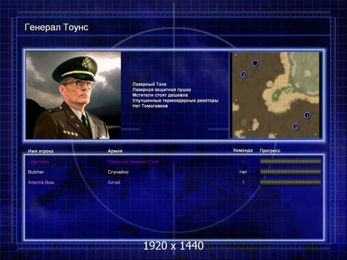Click the 'Генерал Тоунс' title text
This screenshot has height=260, width=347.
pos(56,27)
